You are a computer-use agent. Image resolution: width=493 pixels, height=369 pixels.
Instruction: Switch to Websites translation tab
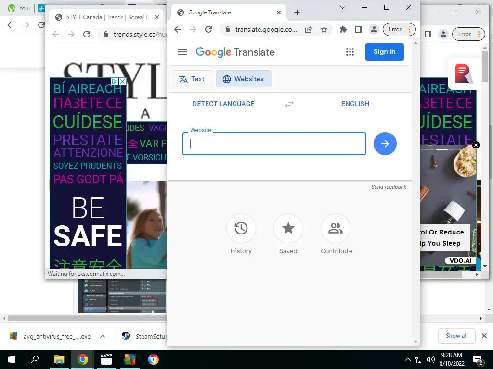[244, 79]
